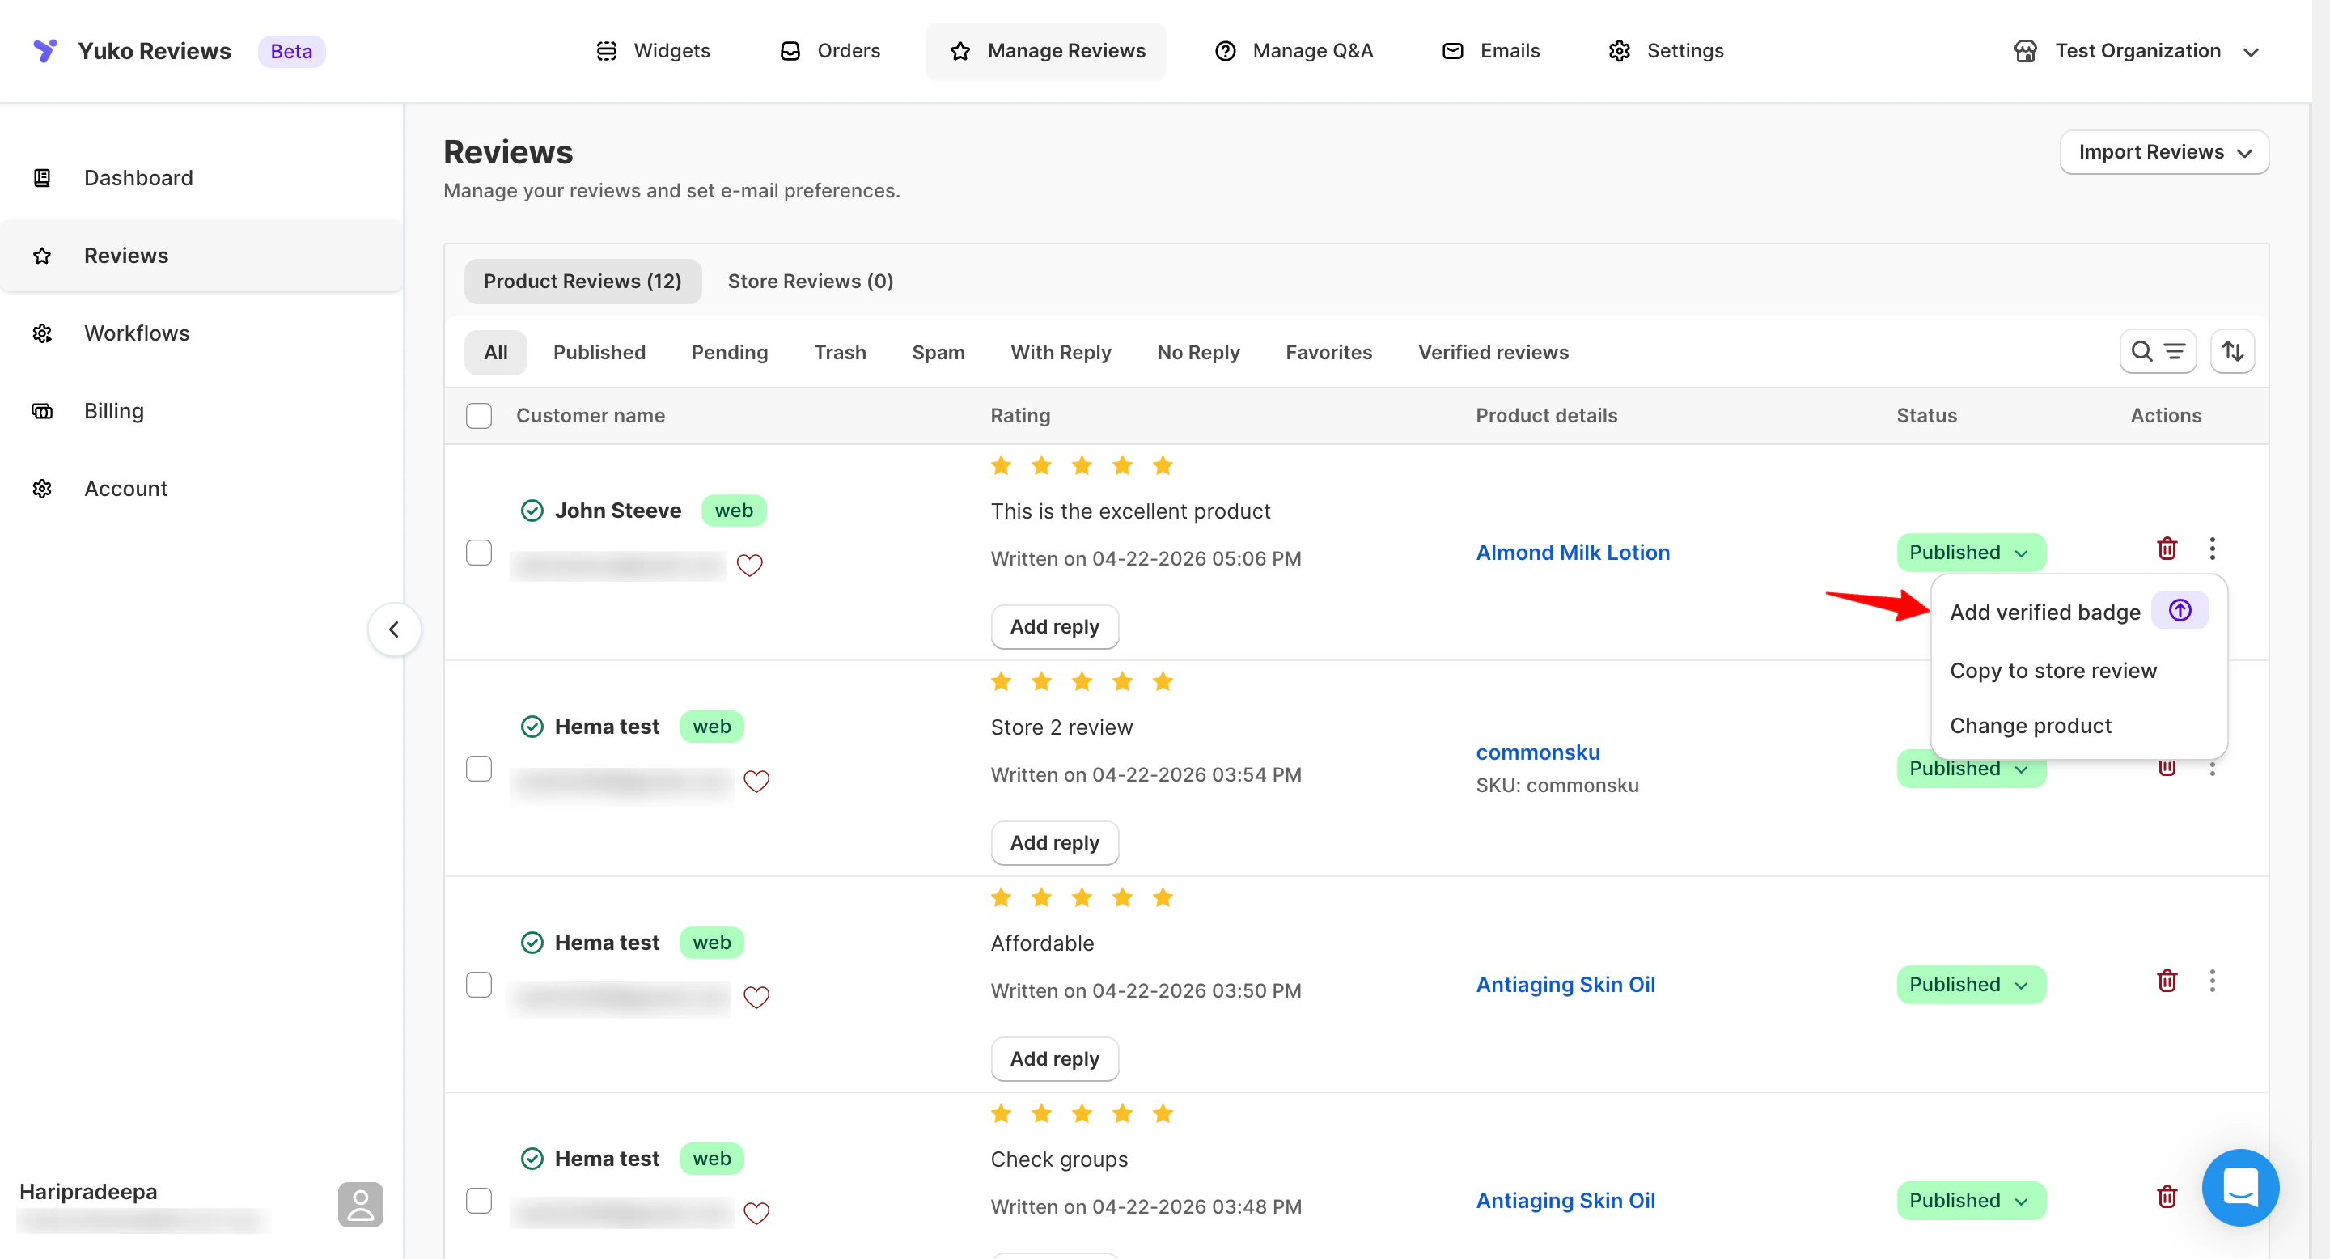Choose Copy to store review

tap(2053, 671)
